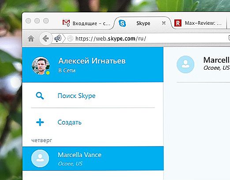Click the "Поиск Skype" search field
This screenshot has width=230, height=180.
[x=93, y=96]
